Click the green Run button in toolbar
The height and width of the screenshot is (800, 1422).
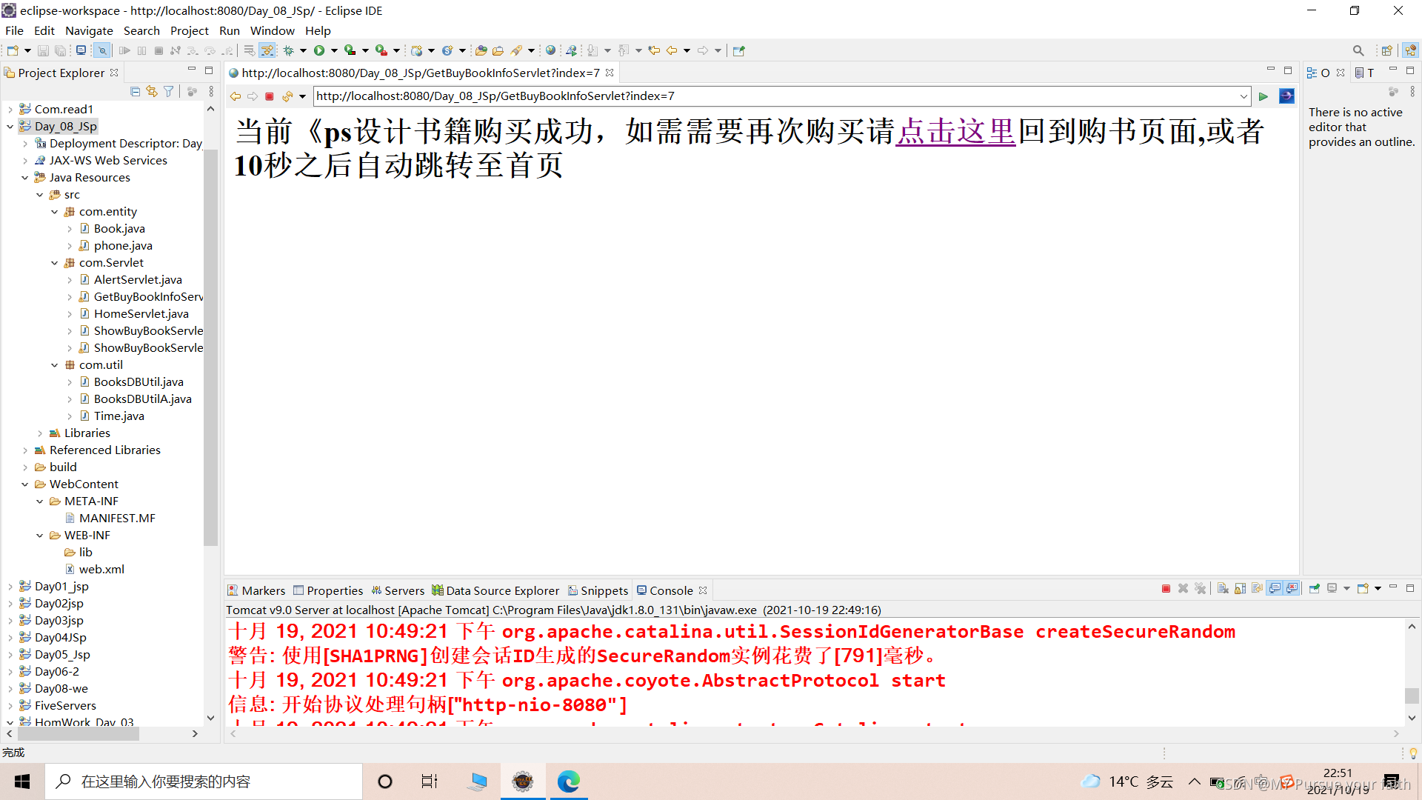tap(319, 50)
